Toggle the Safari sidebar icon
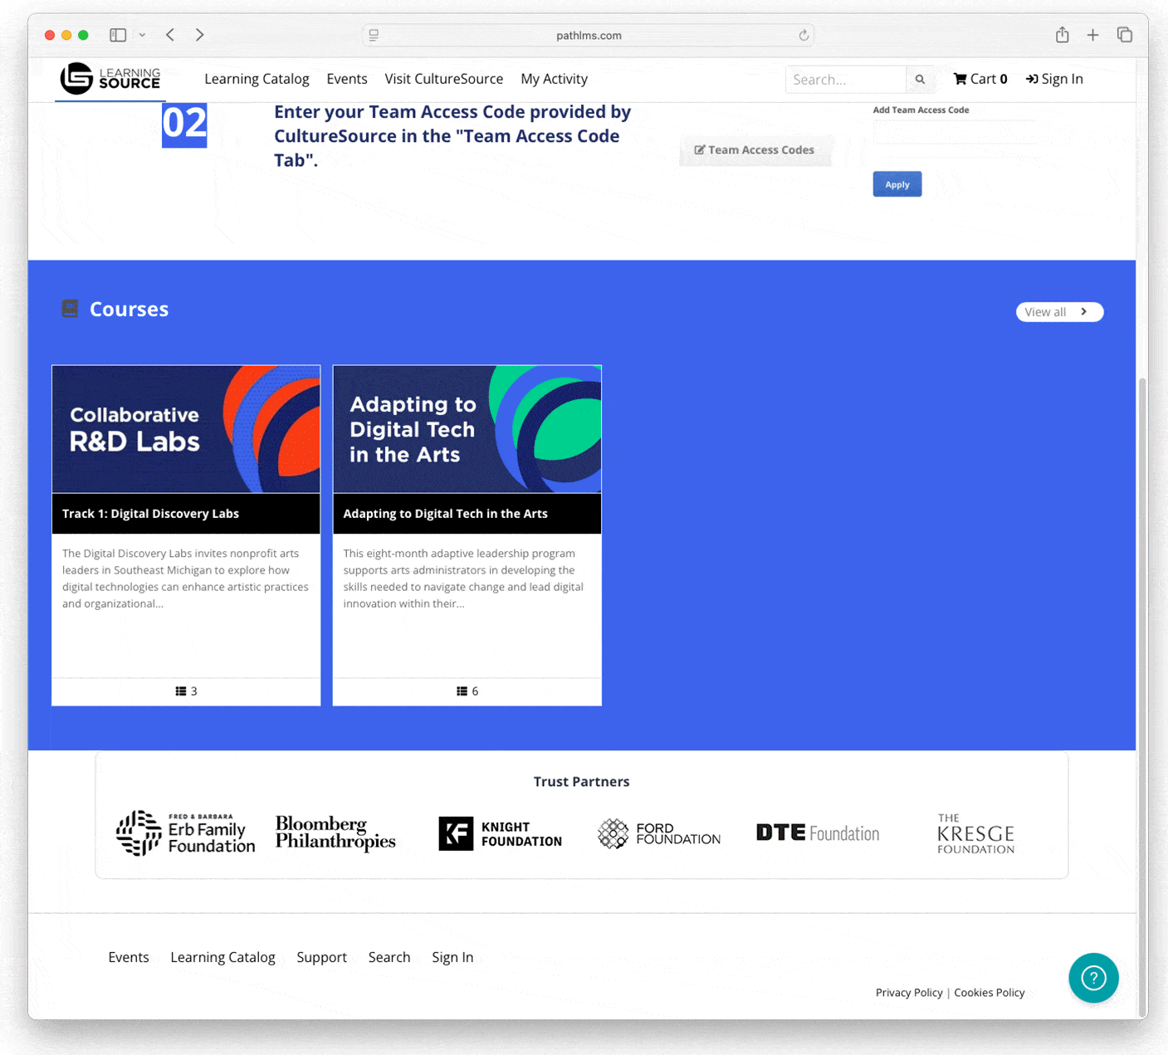Viewport: 1168px width, 1055px height. 118,35
